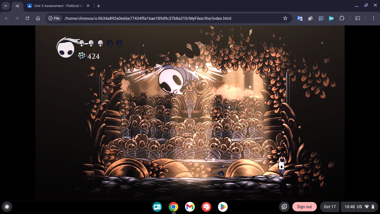Open Chrome from the shelf
This screenshot has width=380, height=214.
tap(173, 207)
